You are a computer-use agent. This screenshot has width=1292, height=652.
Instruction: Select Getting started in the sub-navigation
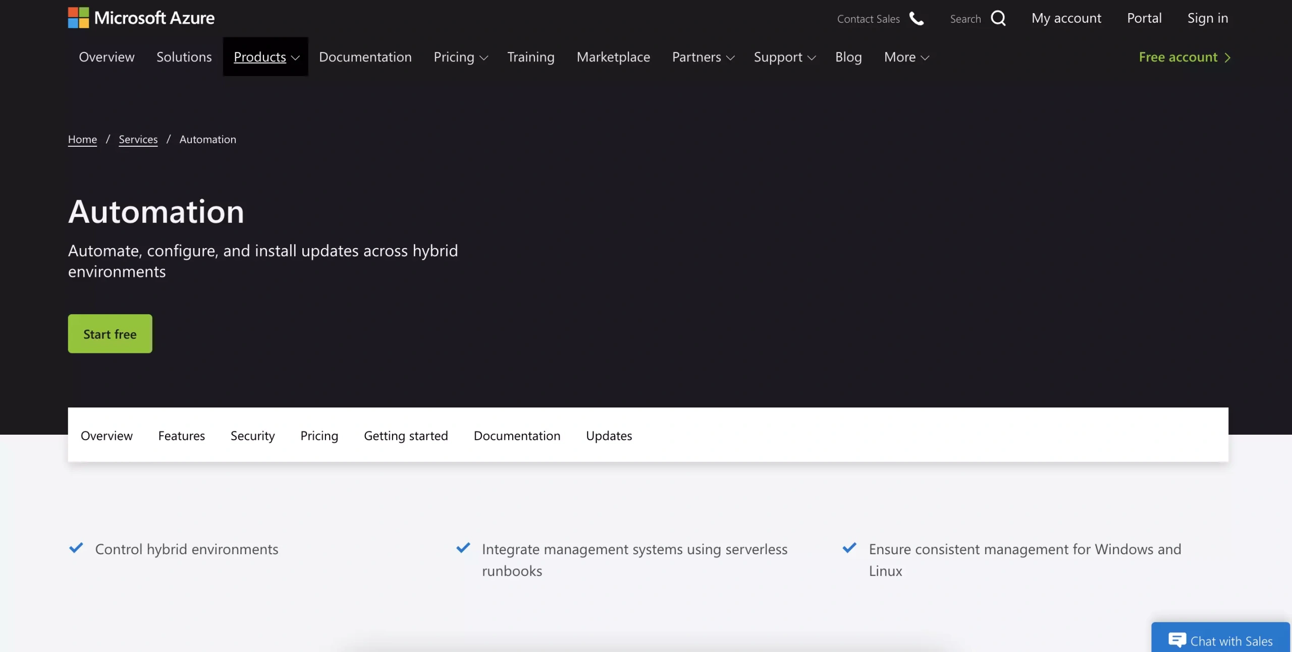[406, 435]
